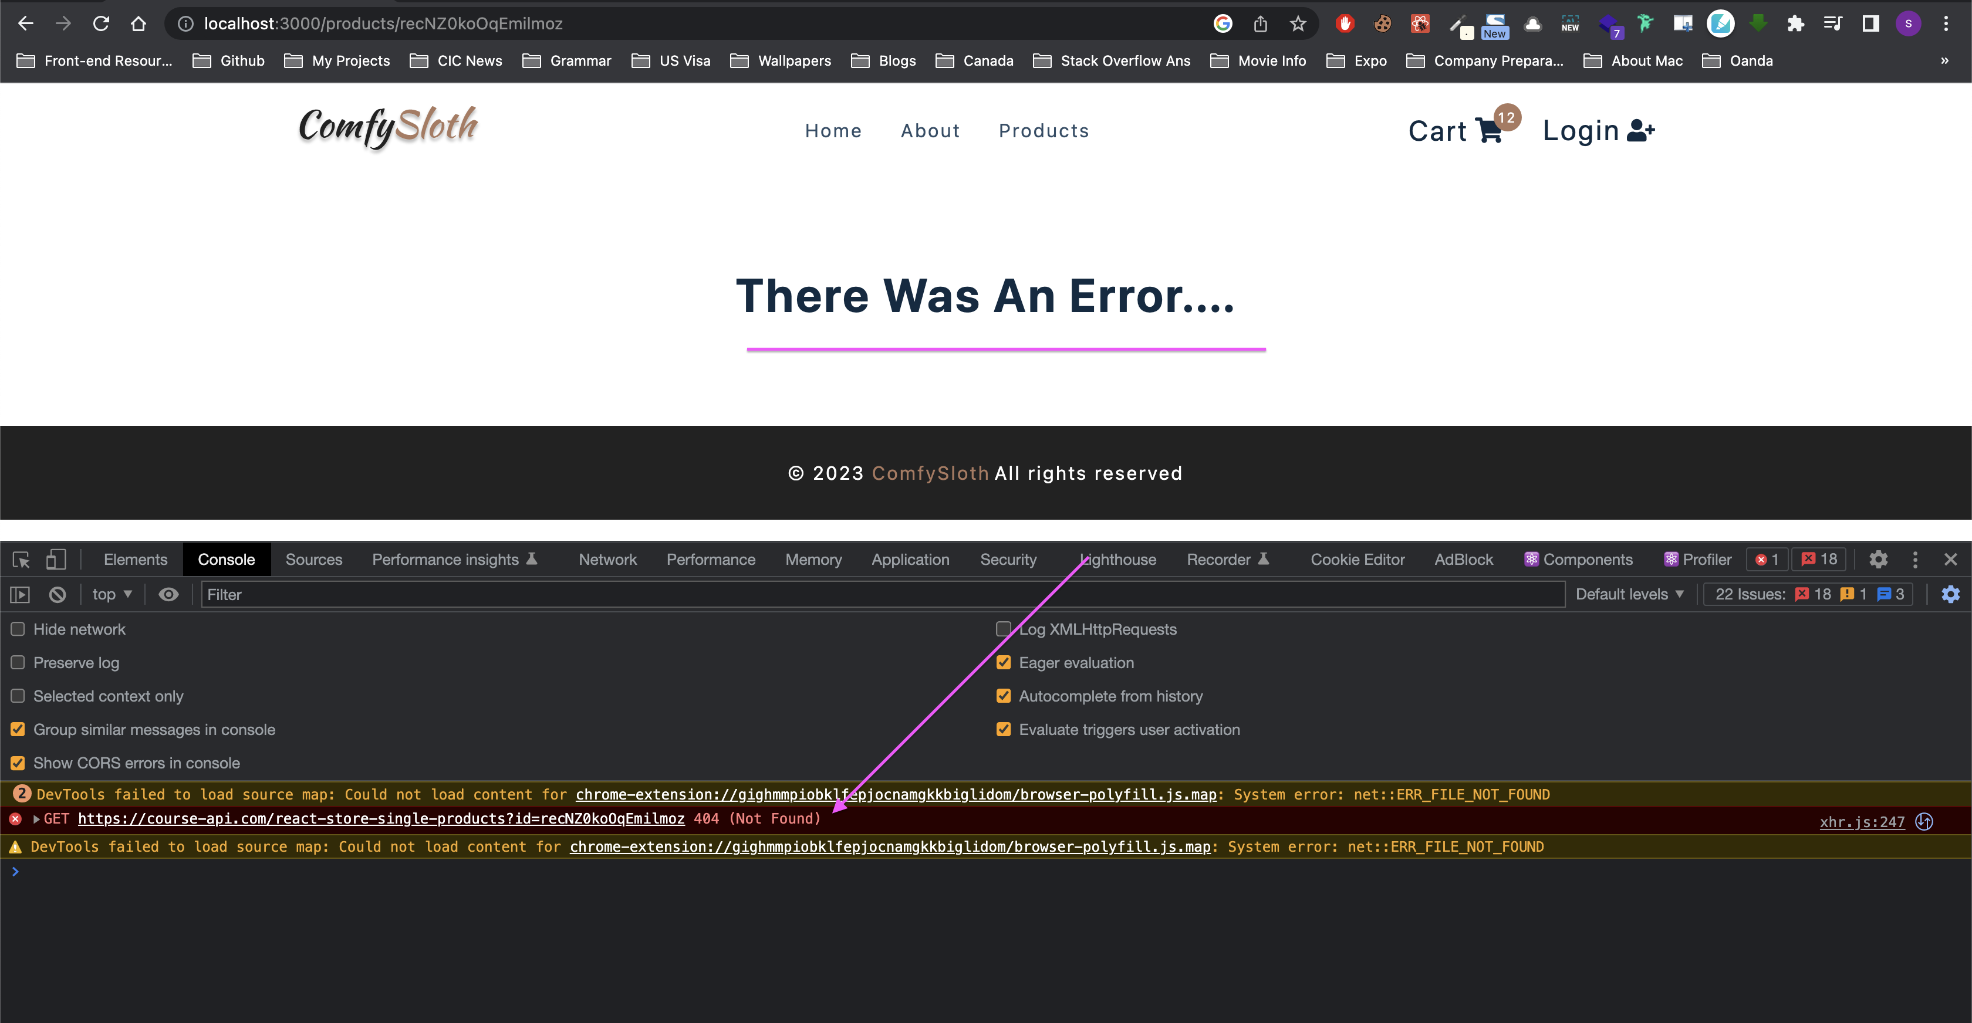Enable the Preserve log checkbox
This screenshot has height=1023, width=1972.
point(18,663)
